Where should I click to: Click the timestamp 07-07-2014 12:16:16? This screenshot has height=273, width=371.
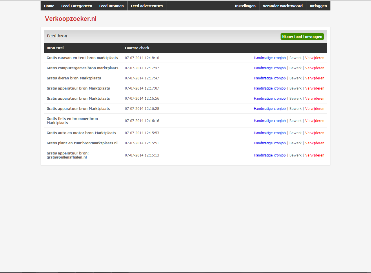click(142, 121)
